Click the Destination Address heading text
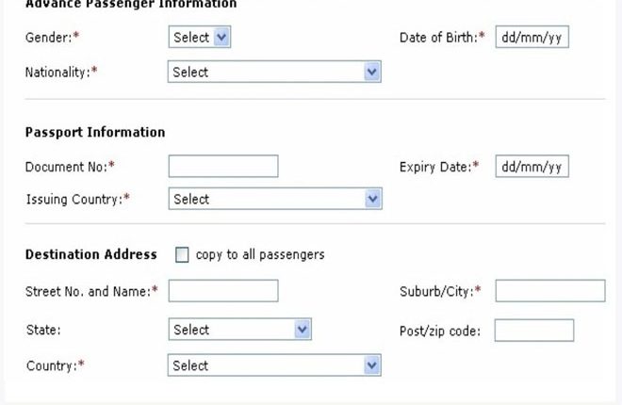The width and height of the screenshot is (622, 405). [90, 254]
